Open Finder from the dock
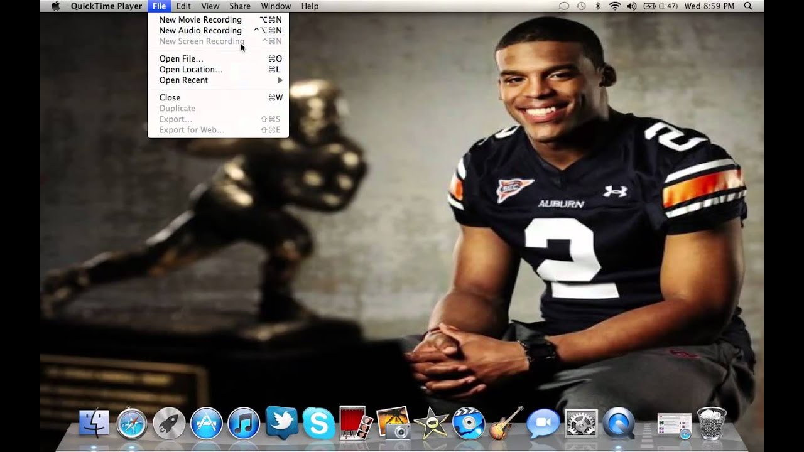This screenshot has height=452, width=804. pos(94,424)
